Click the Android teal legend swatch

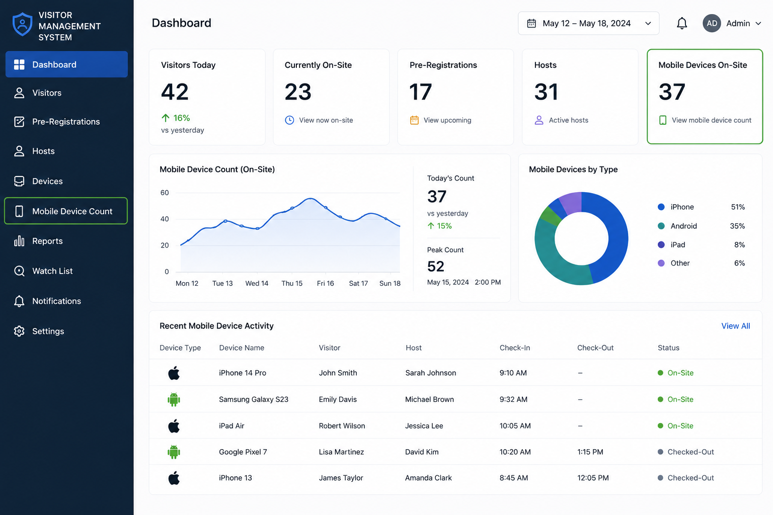coord(661,226)
